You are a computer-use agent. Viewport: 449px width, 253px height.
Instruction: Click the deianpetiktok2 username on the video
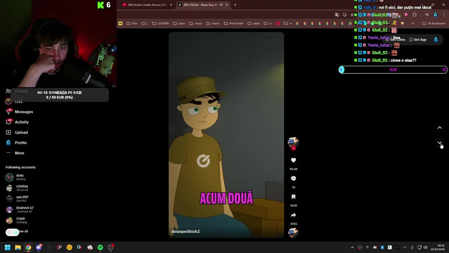(x=185, y=232)
